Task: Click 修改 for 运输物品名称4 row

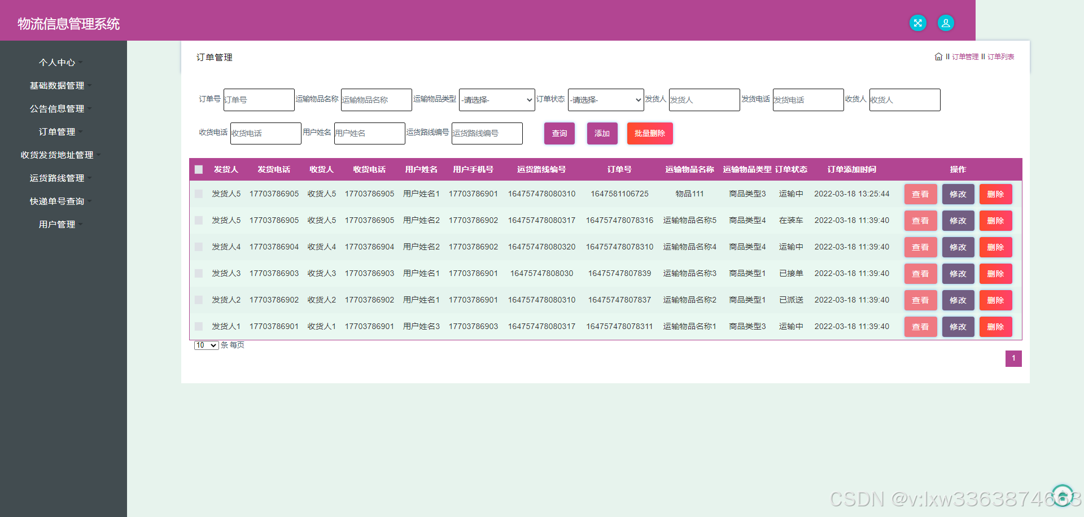Action: point(958,247)
